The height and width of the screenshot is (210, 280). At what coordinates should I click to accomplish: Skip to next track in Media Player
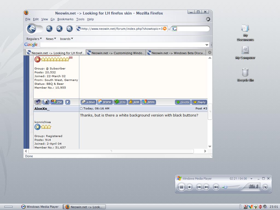click(x=206, y=187)
